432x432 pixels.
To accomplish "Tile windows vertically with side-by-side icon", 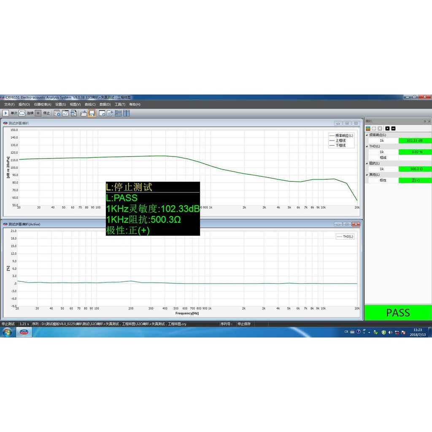I will tap(126, 113).
